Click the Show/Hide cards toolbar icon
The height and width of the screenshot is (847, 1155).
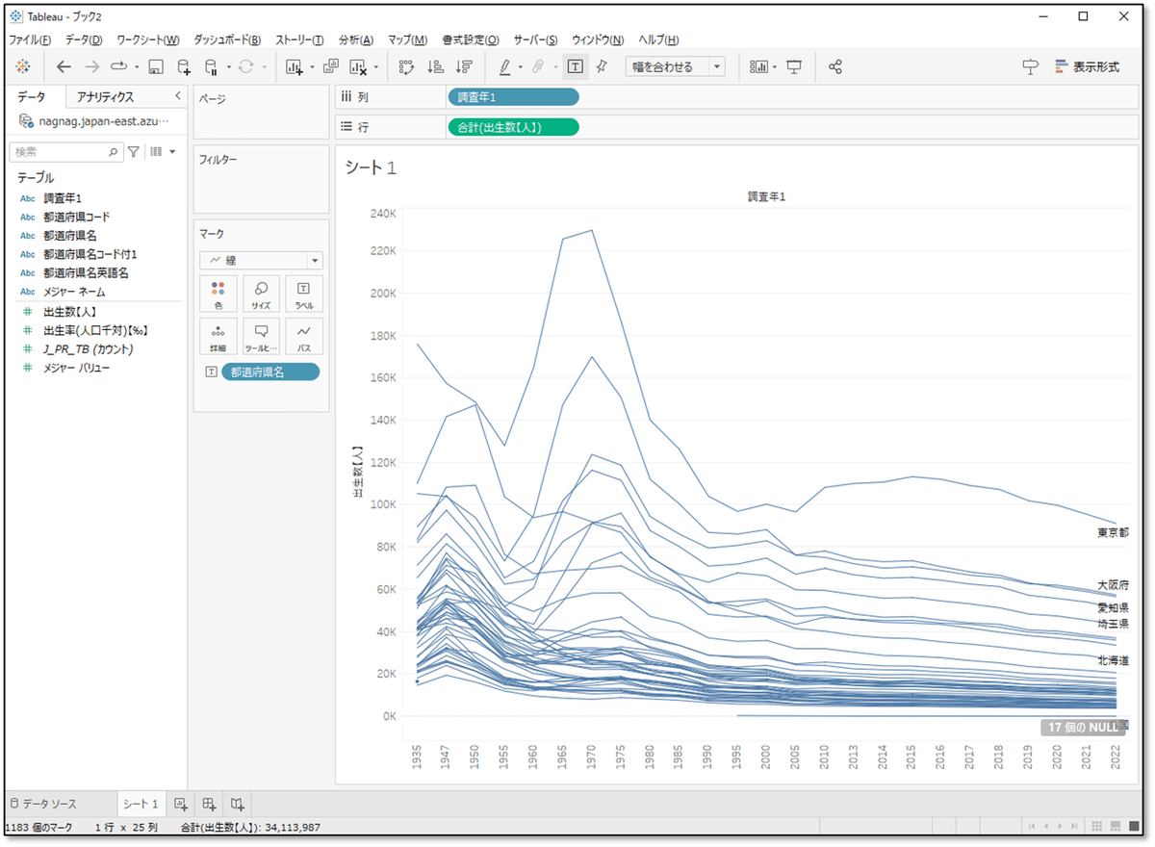(758, 66)
